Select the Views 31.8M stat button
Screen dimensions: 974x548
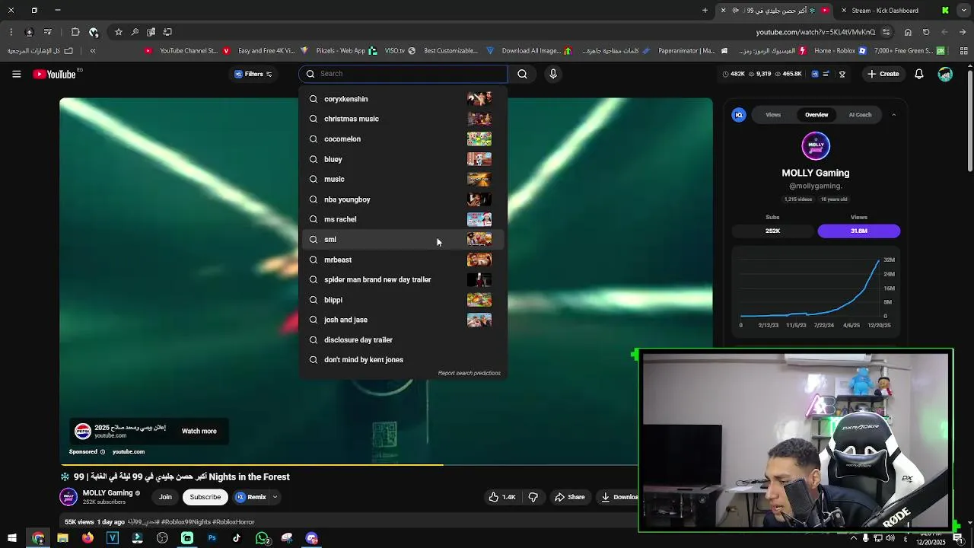[859, 231]
